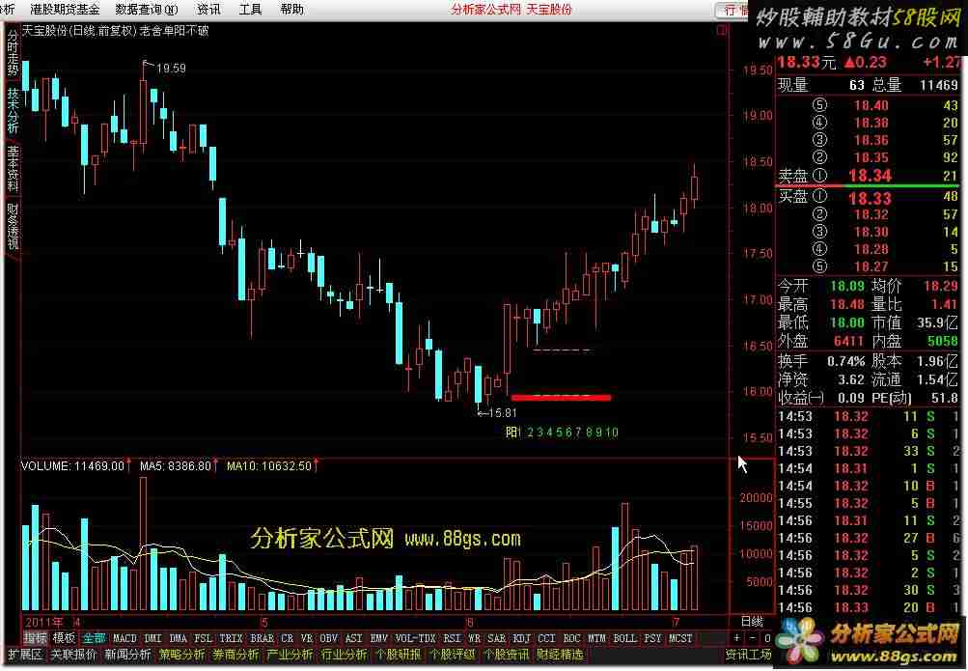This screenshot has width=968, height=671.
Task: Apply the TRIX indicator
Action: pos(231,638)
